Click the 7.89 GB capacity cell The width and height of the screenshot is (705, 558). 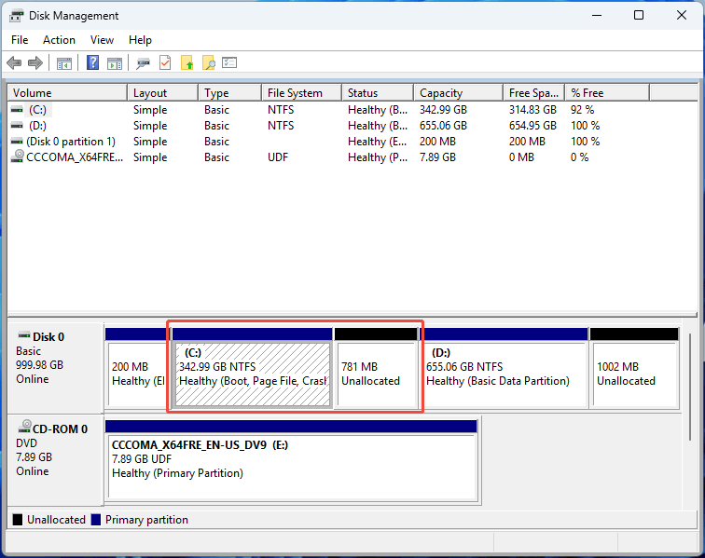tap(437, 157)
